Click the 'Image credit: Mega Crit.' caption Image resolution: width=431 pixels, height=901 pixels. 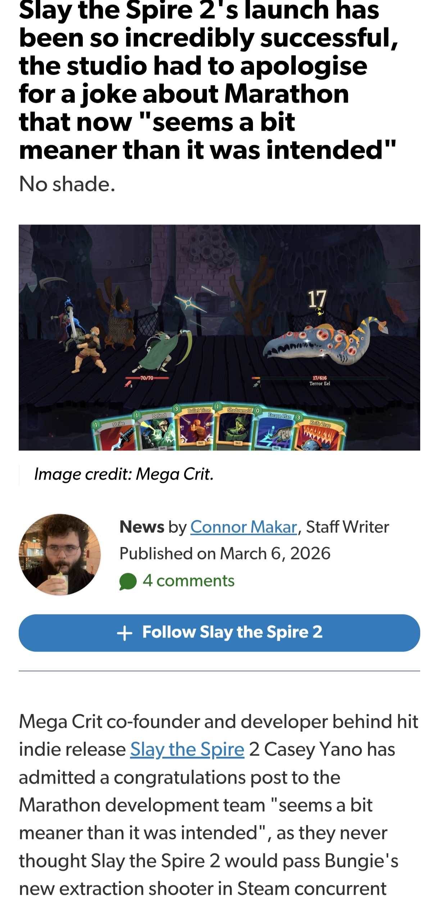[x=124, y=474]
